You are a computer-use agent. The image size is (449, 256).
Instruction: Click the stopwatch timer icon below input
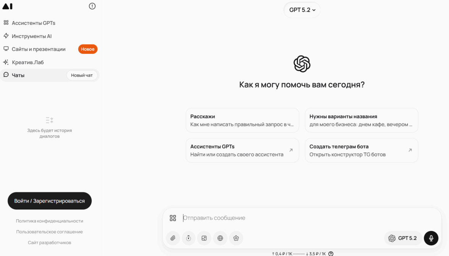189,238
